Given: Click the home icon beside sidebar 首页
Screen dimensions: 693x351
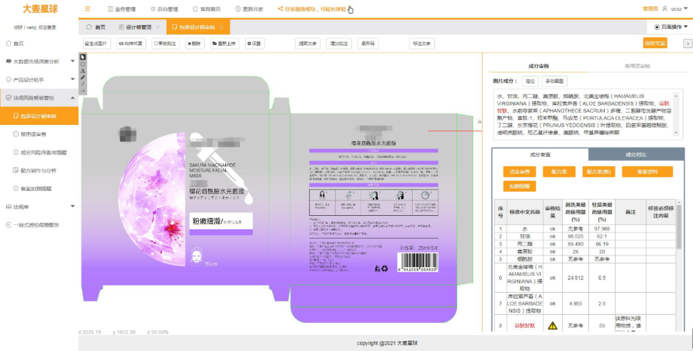Looking at the screenshot, I should 8,43.
